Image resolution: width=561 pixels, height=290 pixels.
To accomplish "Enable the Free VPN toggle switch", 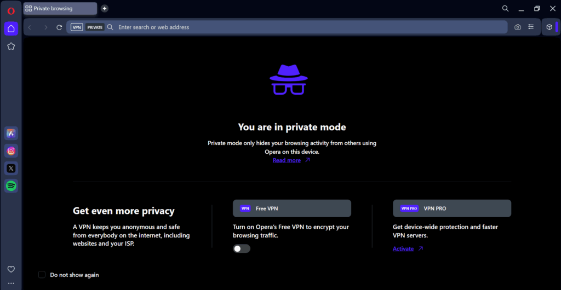I will coord(242,248).
